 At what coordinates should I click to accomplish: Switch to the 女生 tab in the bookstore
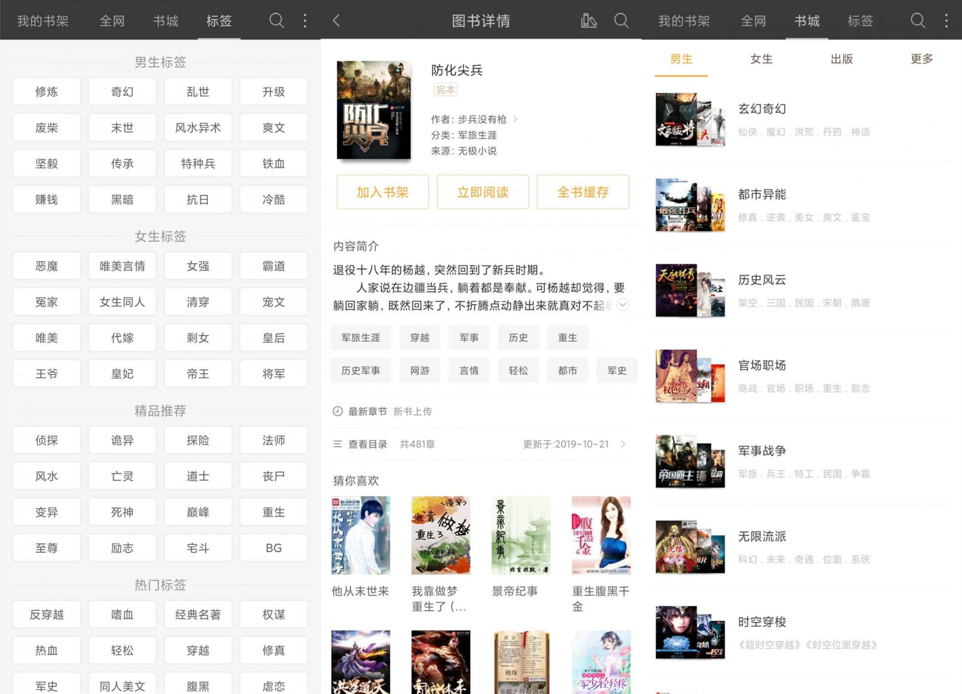coord(761,59)
